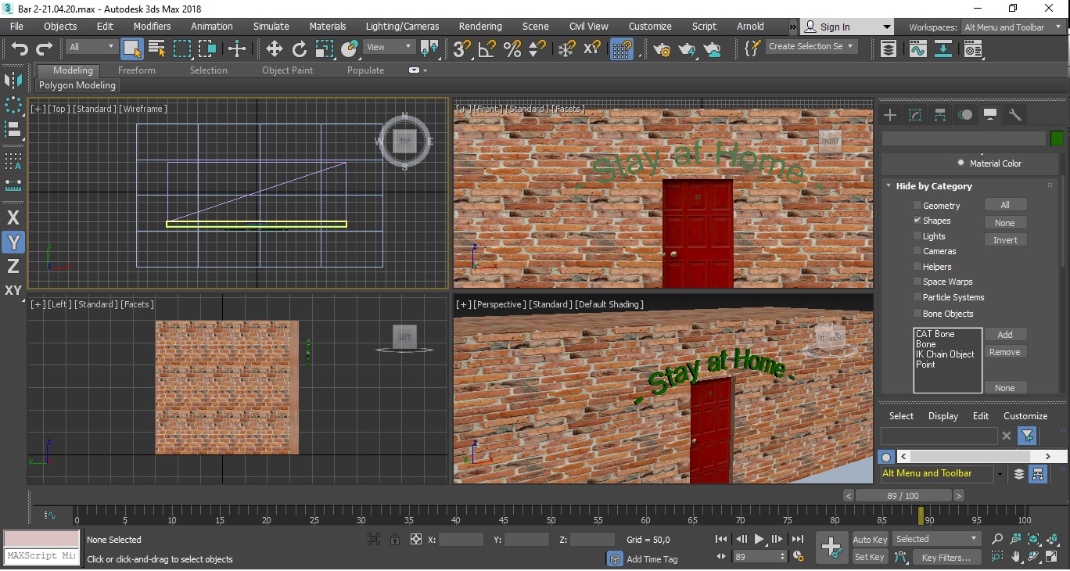
Task: Click the Zoom magnifier viewport icon
Action: point(997,539)
